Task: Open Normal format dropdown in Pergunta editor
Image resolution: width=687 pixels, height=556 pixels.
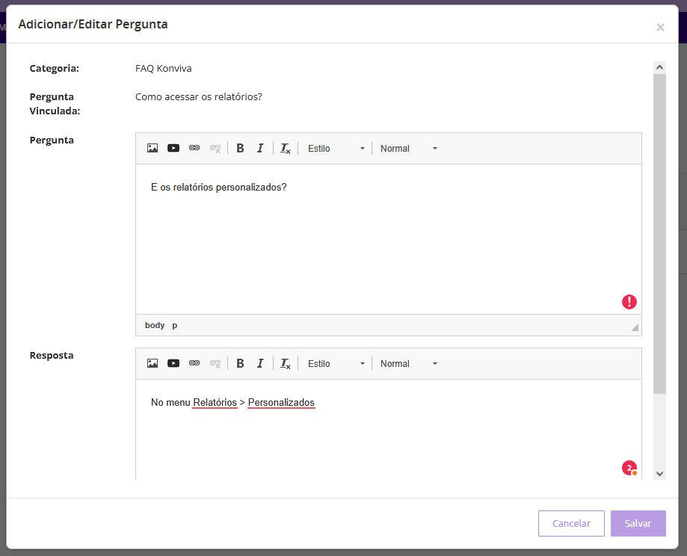Action: [x=408, y=148]
